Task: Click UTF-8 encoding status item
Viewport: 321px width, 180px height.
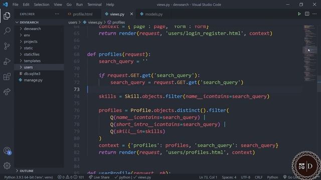Action: tap(245, 177)
